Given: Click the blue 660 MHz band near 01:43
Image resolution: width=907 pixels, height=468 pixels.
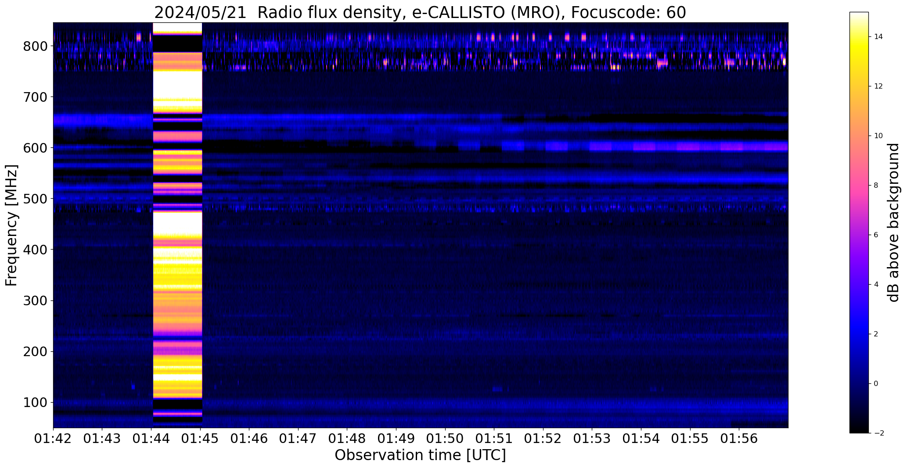Looking at the screenshot, I should coord(102,119).
